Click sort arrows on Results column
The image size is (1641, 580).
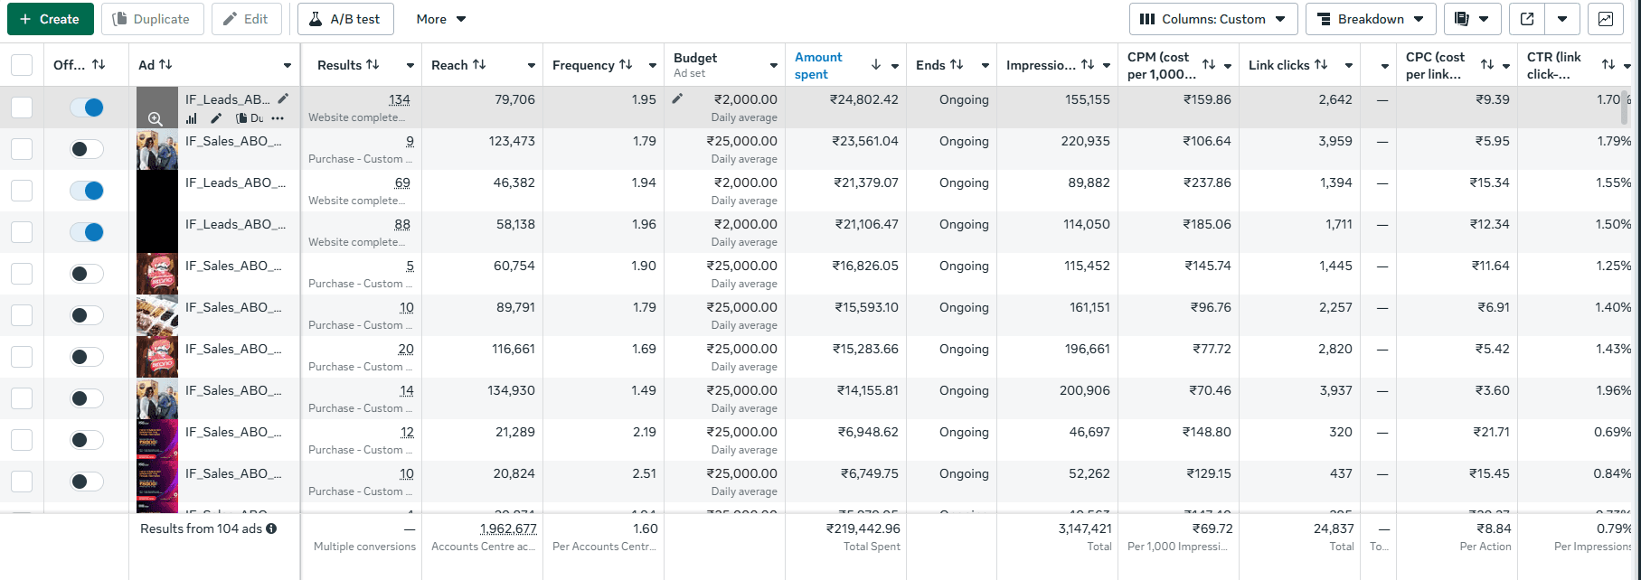coord(373,65)
